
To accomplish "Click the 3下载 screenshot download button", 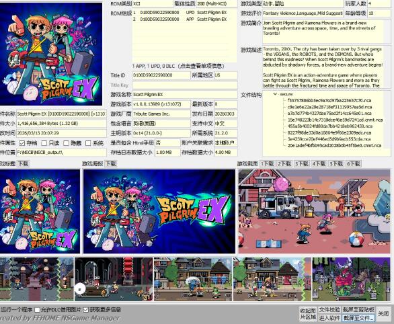I will pyautogui.click(x=301, y=164).
